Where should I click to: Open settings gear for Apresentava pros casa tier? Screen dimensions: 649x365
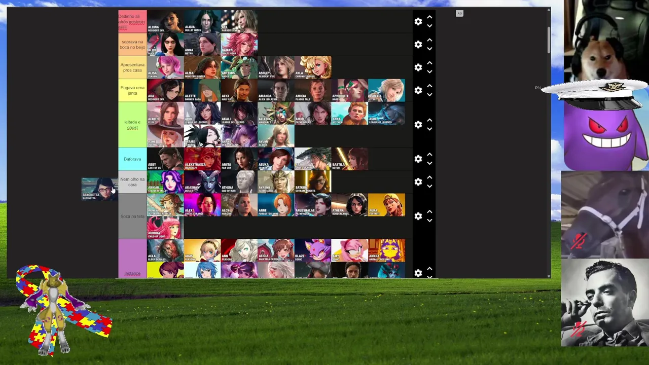[418, 67]
